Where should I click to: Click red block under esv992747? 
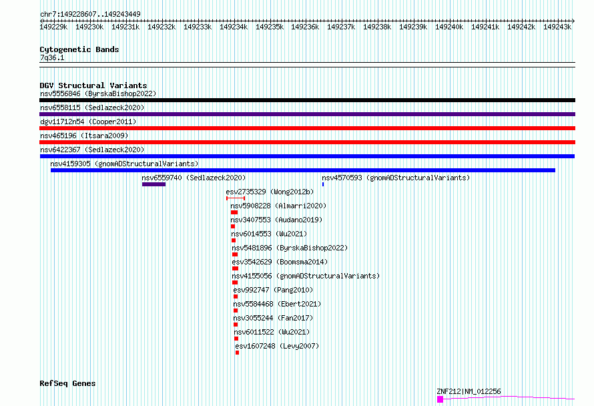coord(236,296)
